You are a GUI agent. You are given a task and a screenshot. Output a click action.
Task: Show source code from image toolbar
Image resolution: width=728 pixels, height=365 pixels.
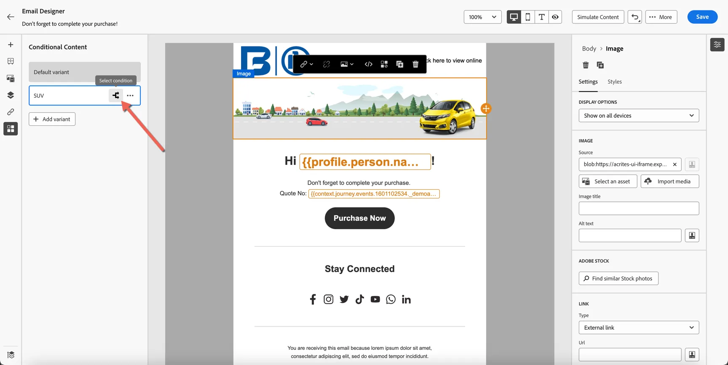click(368, 64)
